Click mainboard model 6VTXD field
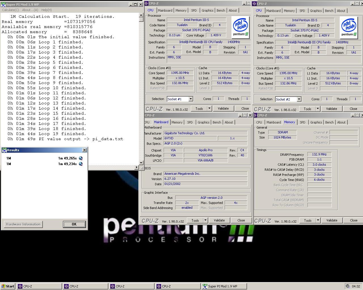The image size is (363, 290). coord(190,138)
